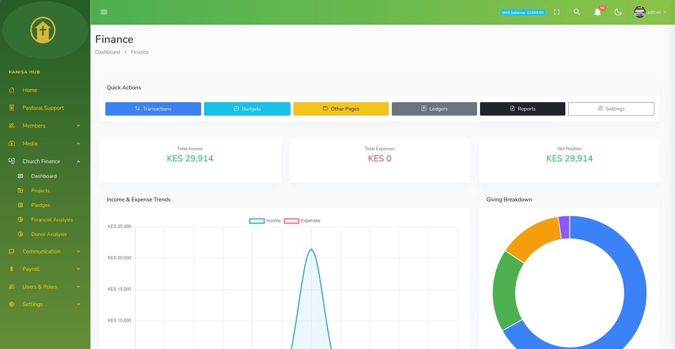Expand the Media submenu chevron
The height and width of the screenshot is (349, 675).
[x=78, y=143]
